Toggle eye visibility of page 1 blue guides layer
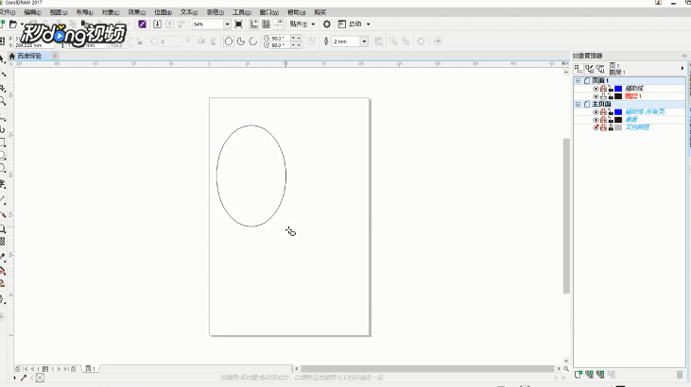This screenshot has width=691, height=387. point(596,89)
